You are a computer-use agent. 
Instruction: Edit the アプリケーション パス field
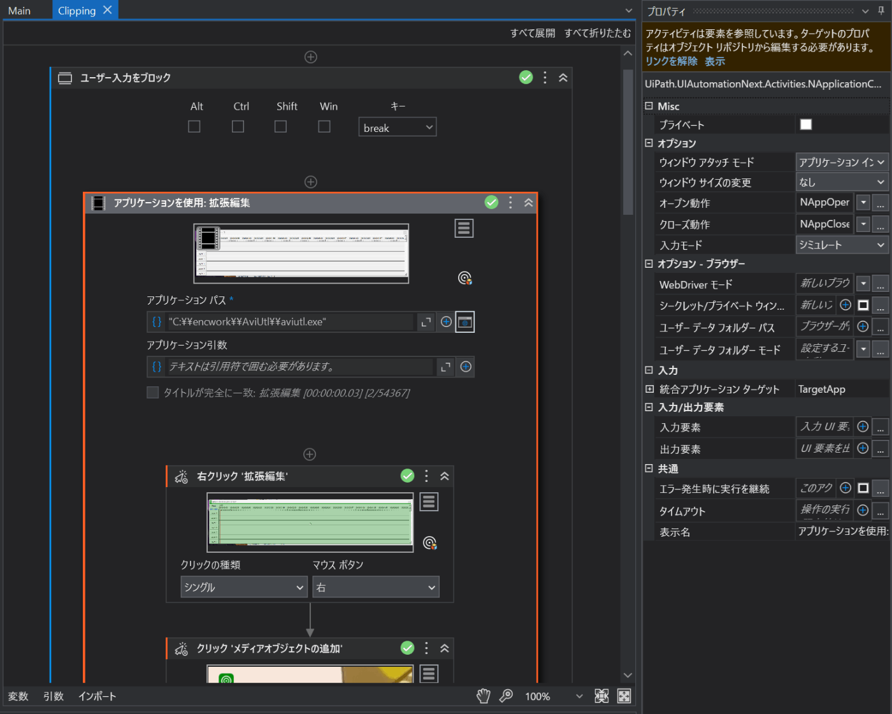coord(291,322)
